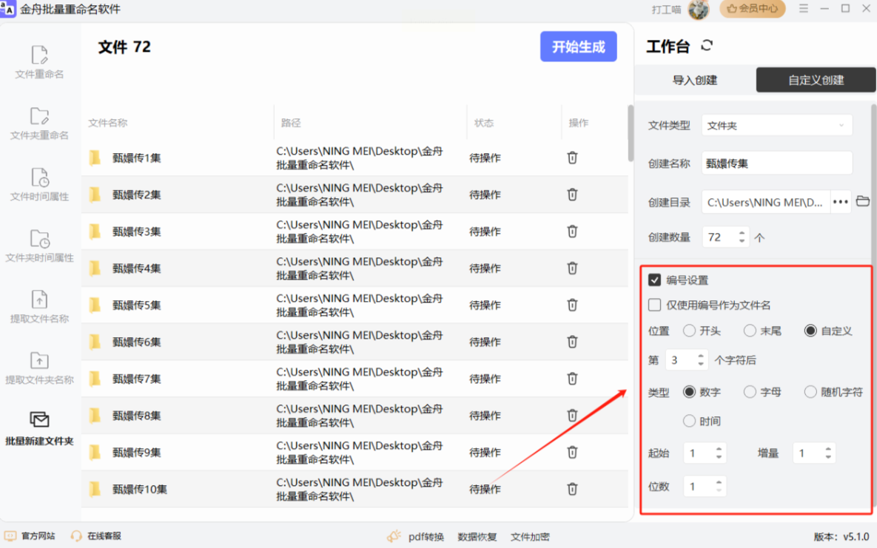Switch to the 自定义创建 tab
The width and height of the screenshot is (877, 548).
point(816,80)
